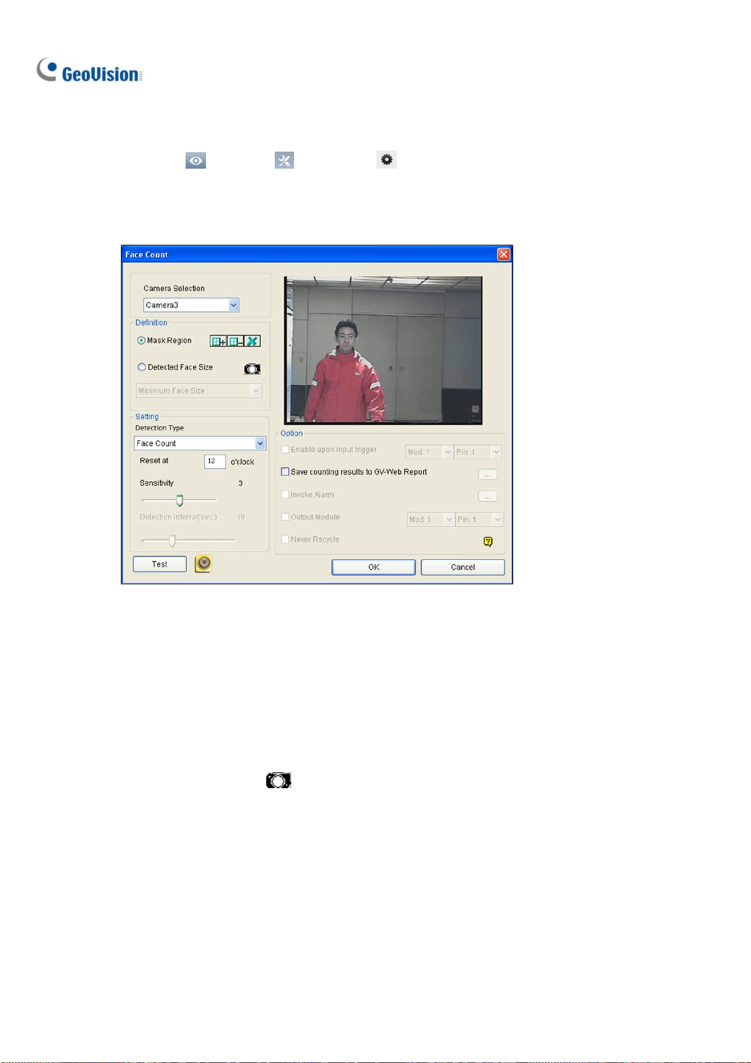Open the Camera3 selection dropdown
The height and width of the screenshot is (1063, 751).
[x=191, y=305]
